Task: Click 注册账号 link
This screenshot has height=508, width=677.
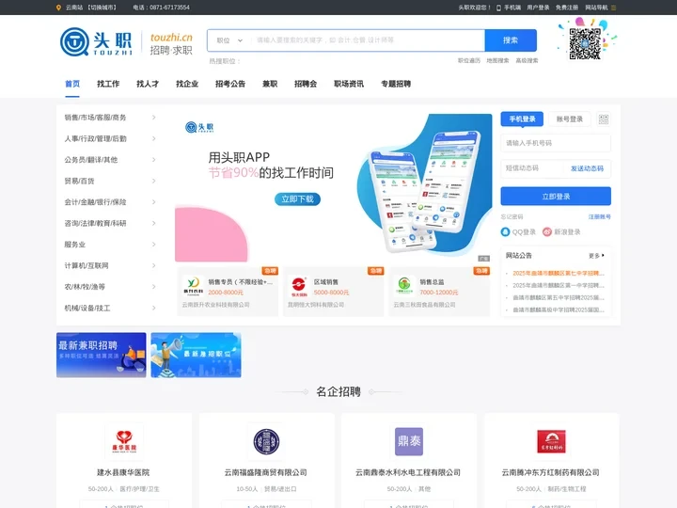Action: 599,217
